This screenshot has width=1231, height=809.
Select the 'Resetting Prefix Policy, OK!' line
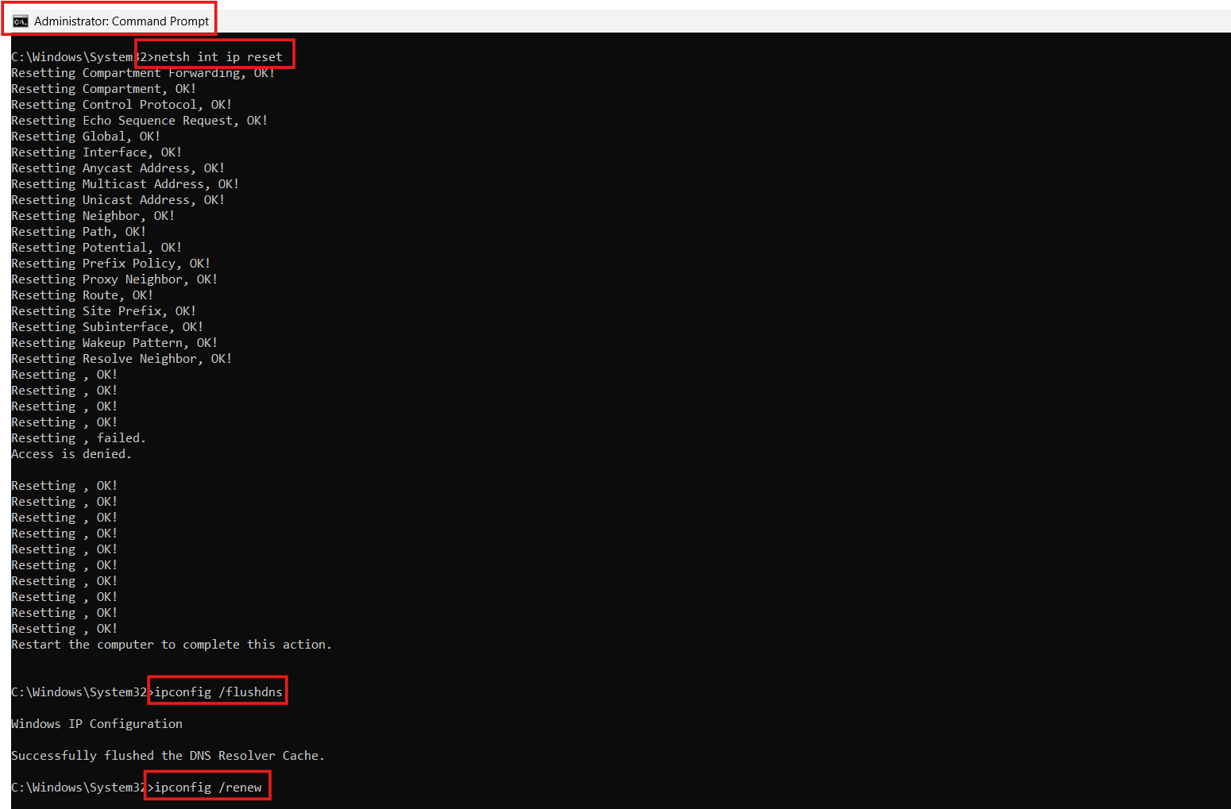click(110, 263)
